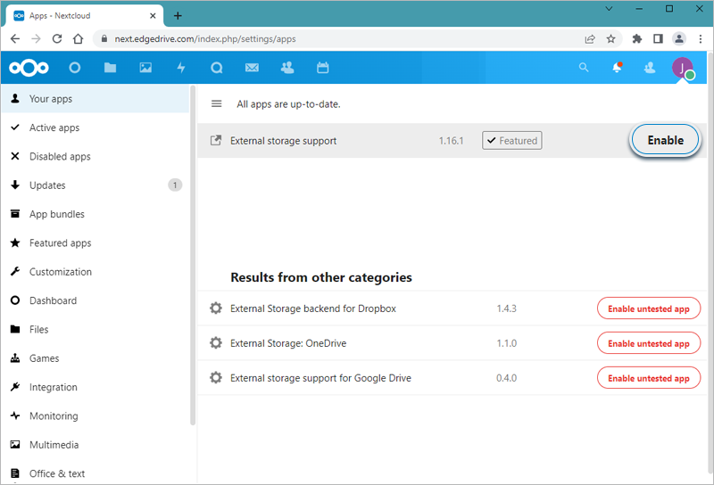Open the user avatar menu
714x485 pixels.
click(683, 68)
